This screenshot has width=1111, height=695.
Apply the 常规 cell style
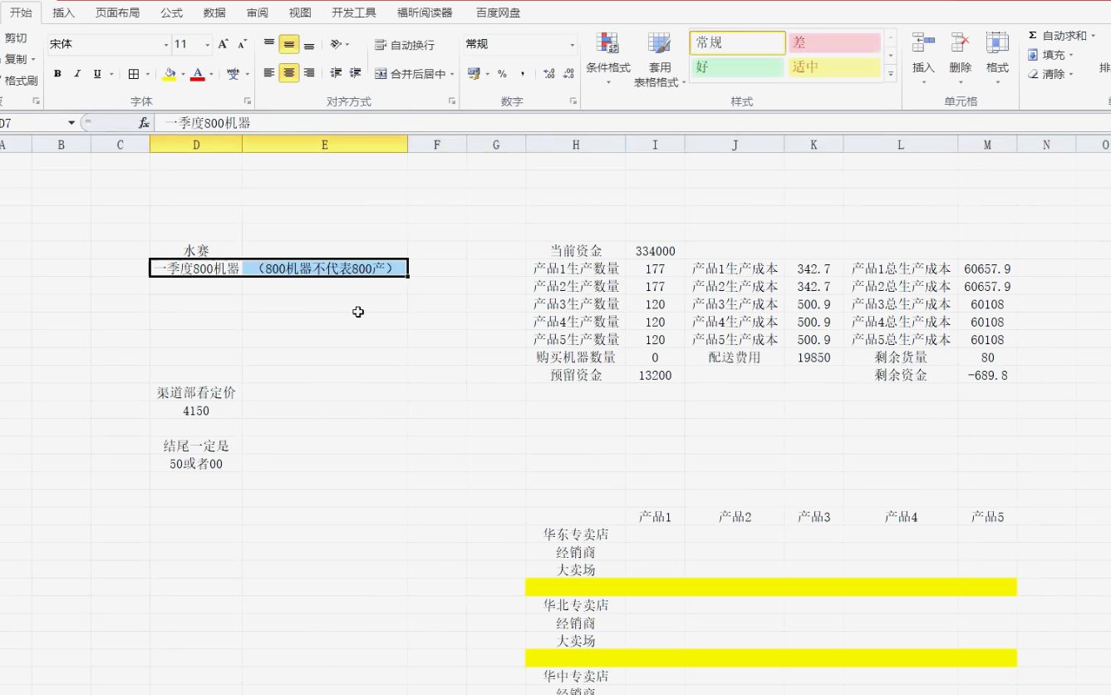click(x=737, y=43)
